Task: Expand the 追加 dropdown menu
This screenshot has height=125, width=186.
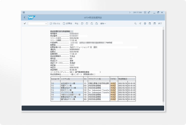Action: click(x=103, y=23)
